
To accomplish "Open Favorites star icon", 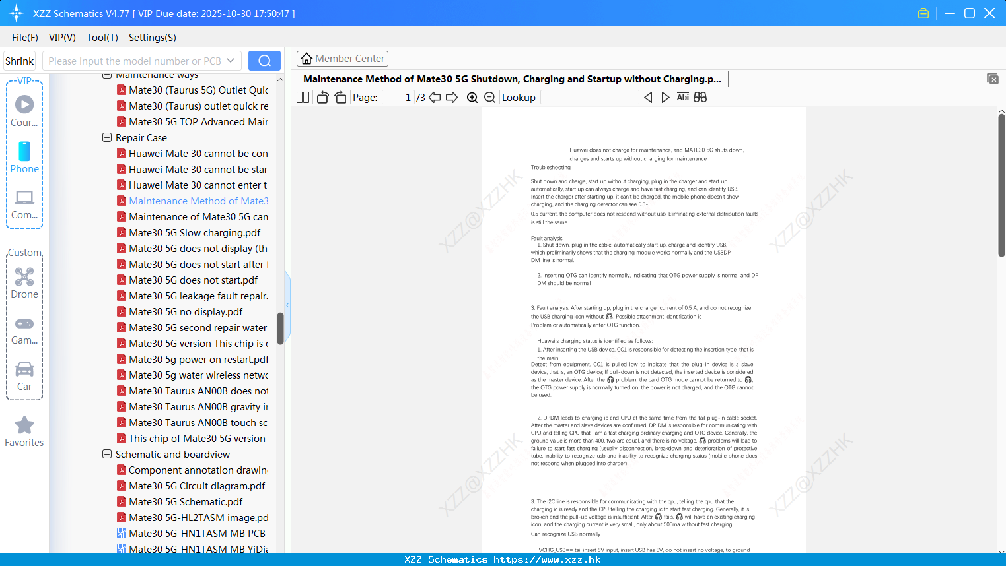I will click(24, 431).
